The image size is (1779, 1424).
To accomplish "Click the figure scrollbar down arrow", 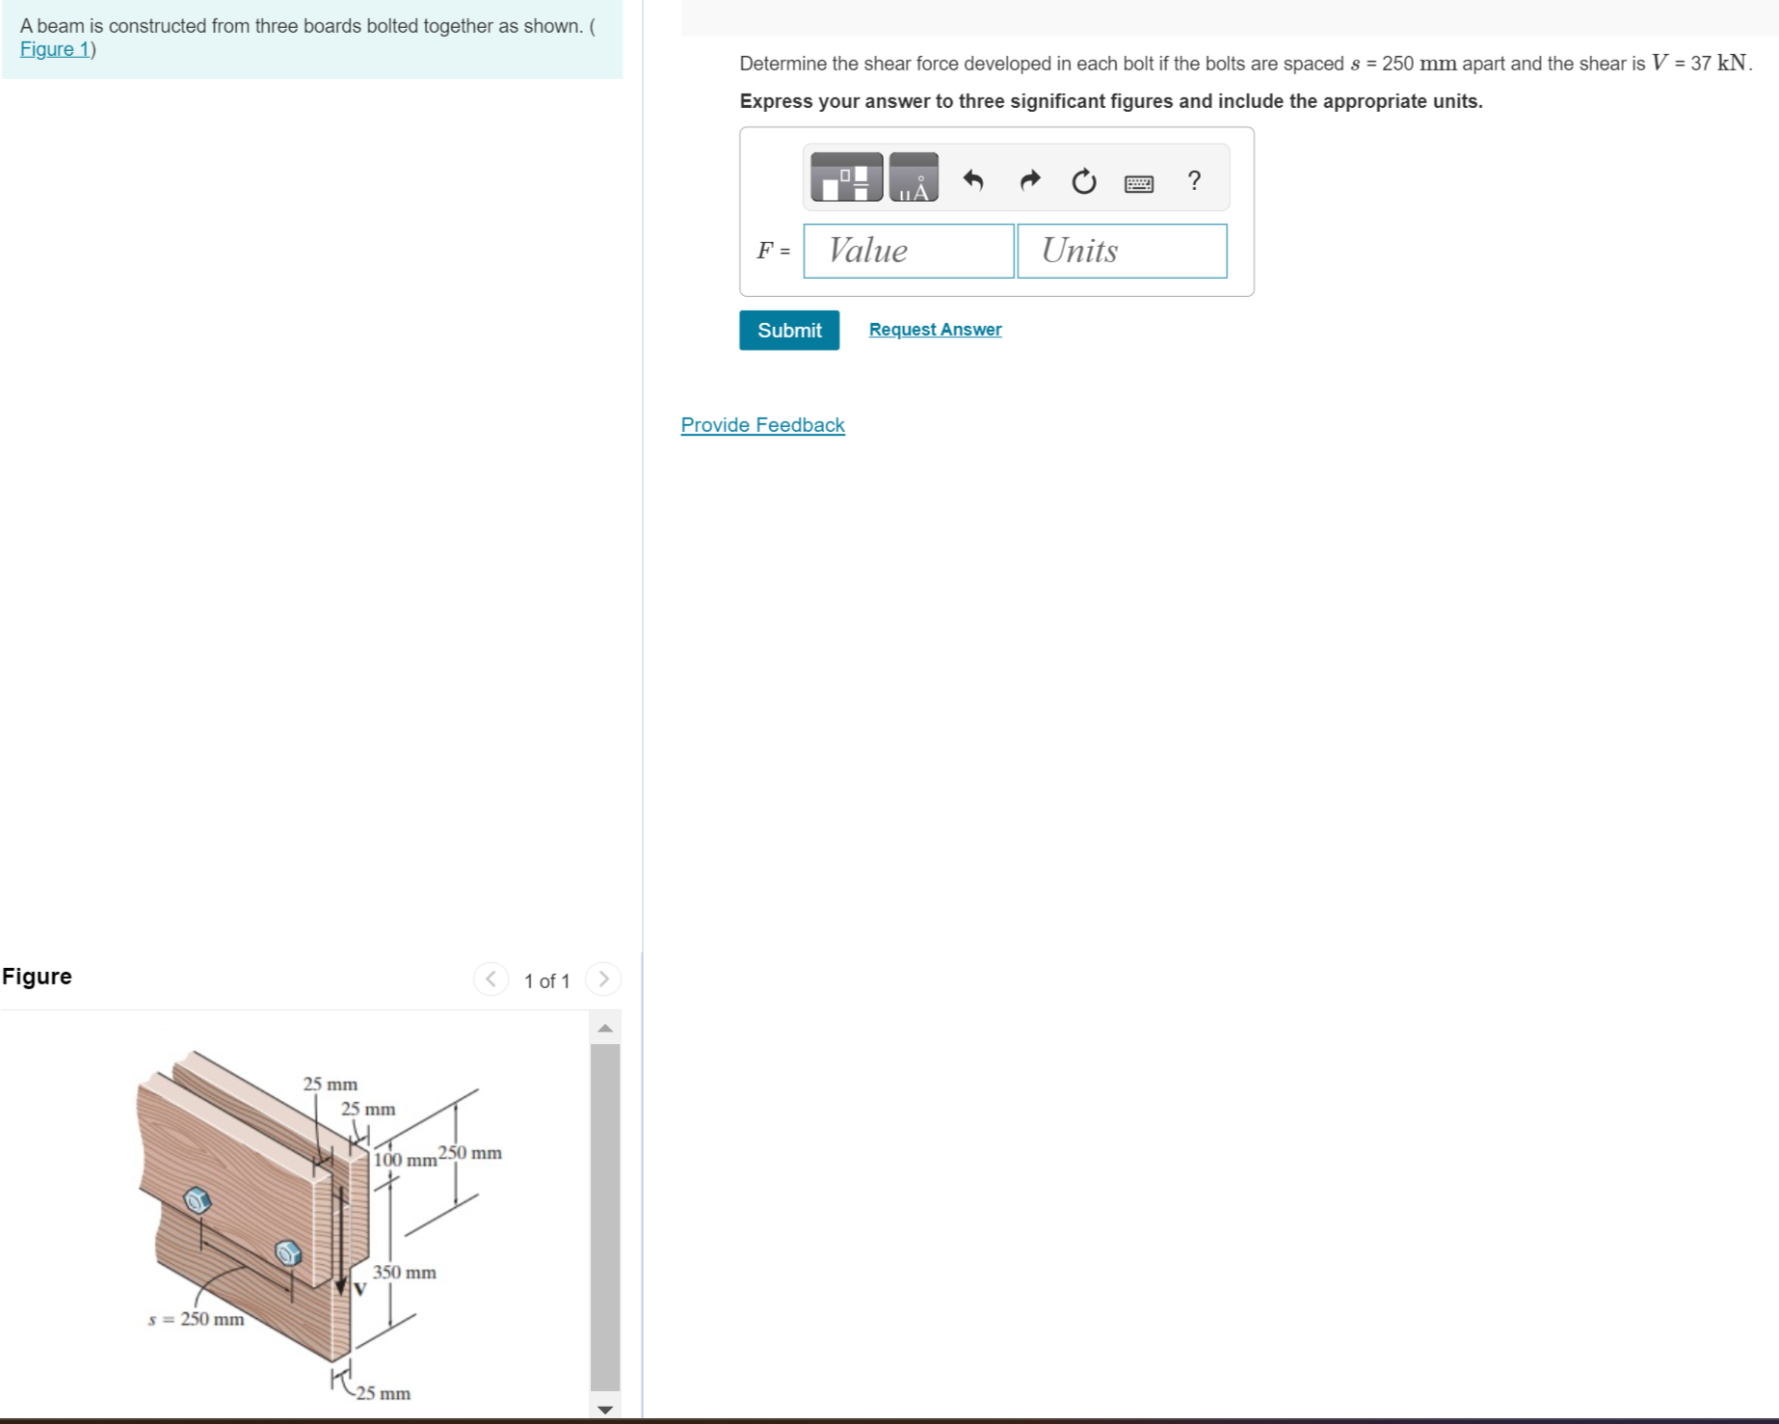I will (605, 1409).
